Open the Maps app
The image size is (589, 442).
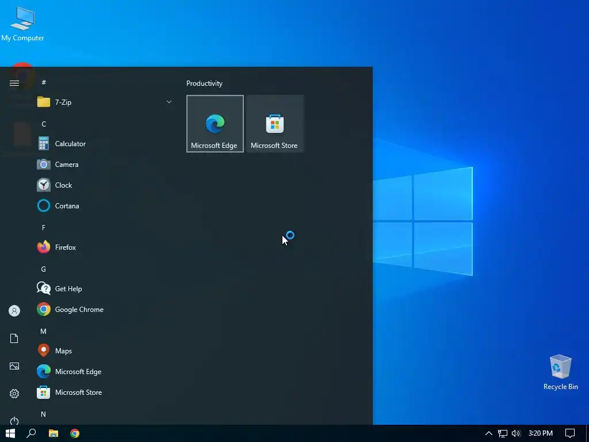105,350
